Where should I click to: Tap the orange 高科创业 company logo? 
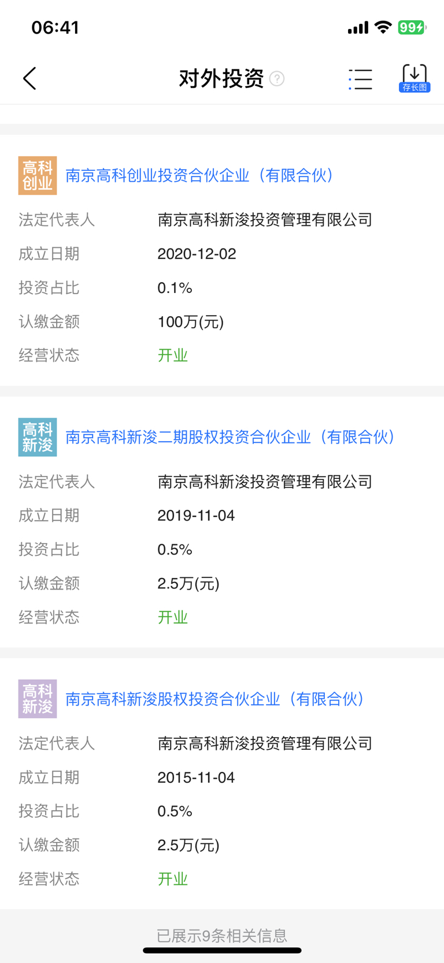38,175
